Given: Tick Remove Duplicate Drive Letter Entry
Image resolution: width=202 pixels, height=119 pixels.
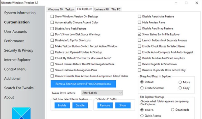Looking at the screenshot, I should (139, 70).
